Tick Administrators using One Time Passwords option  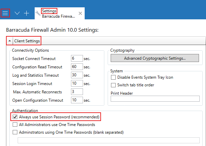tap(15, 132)
